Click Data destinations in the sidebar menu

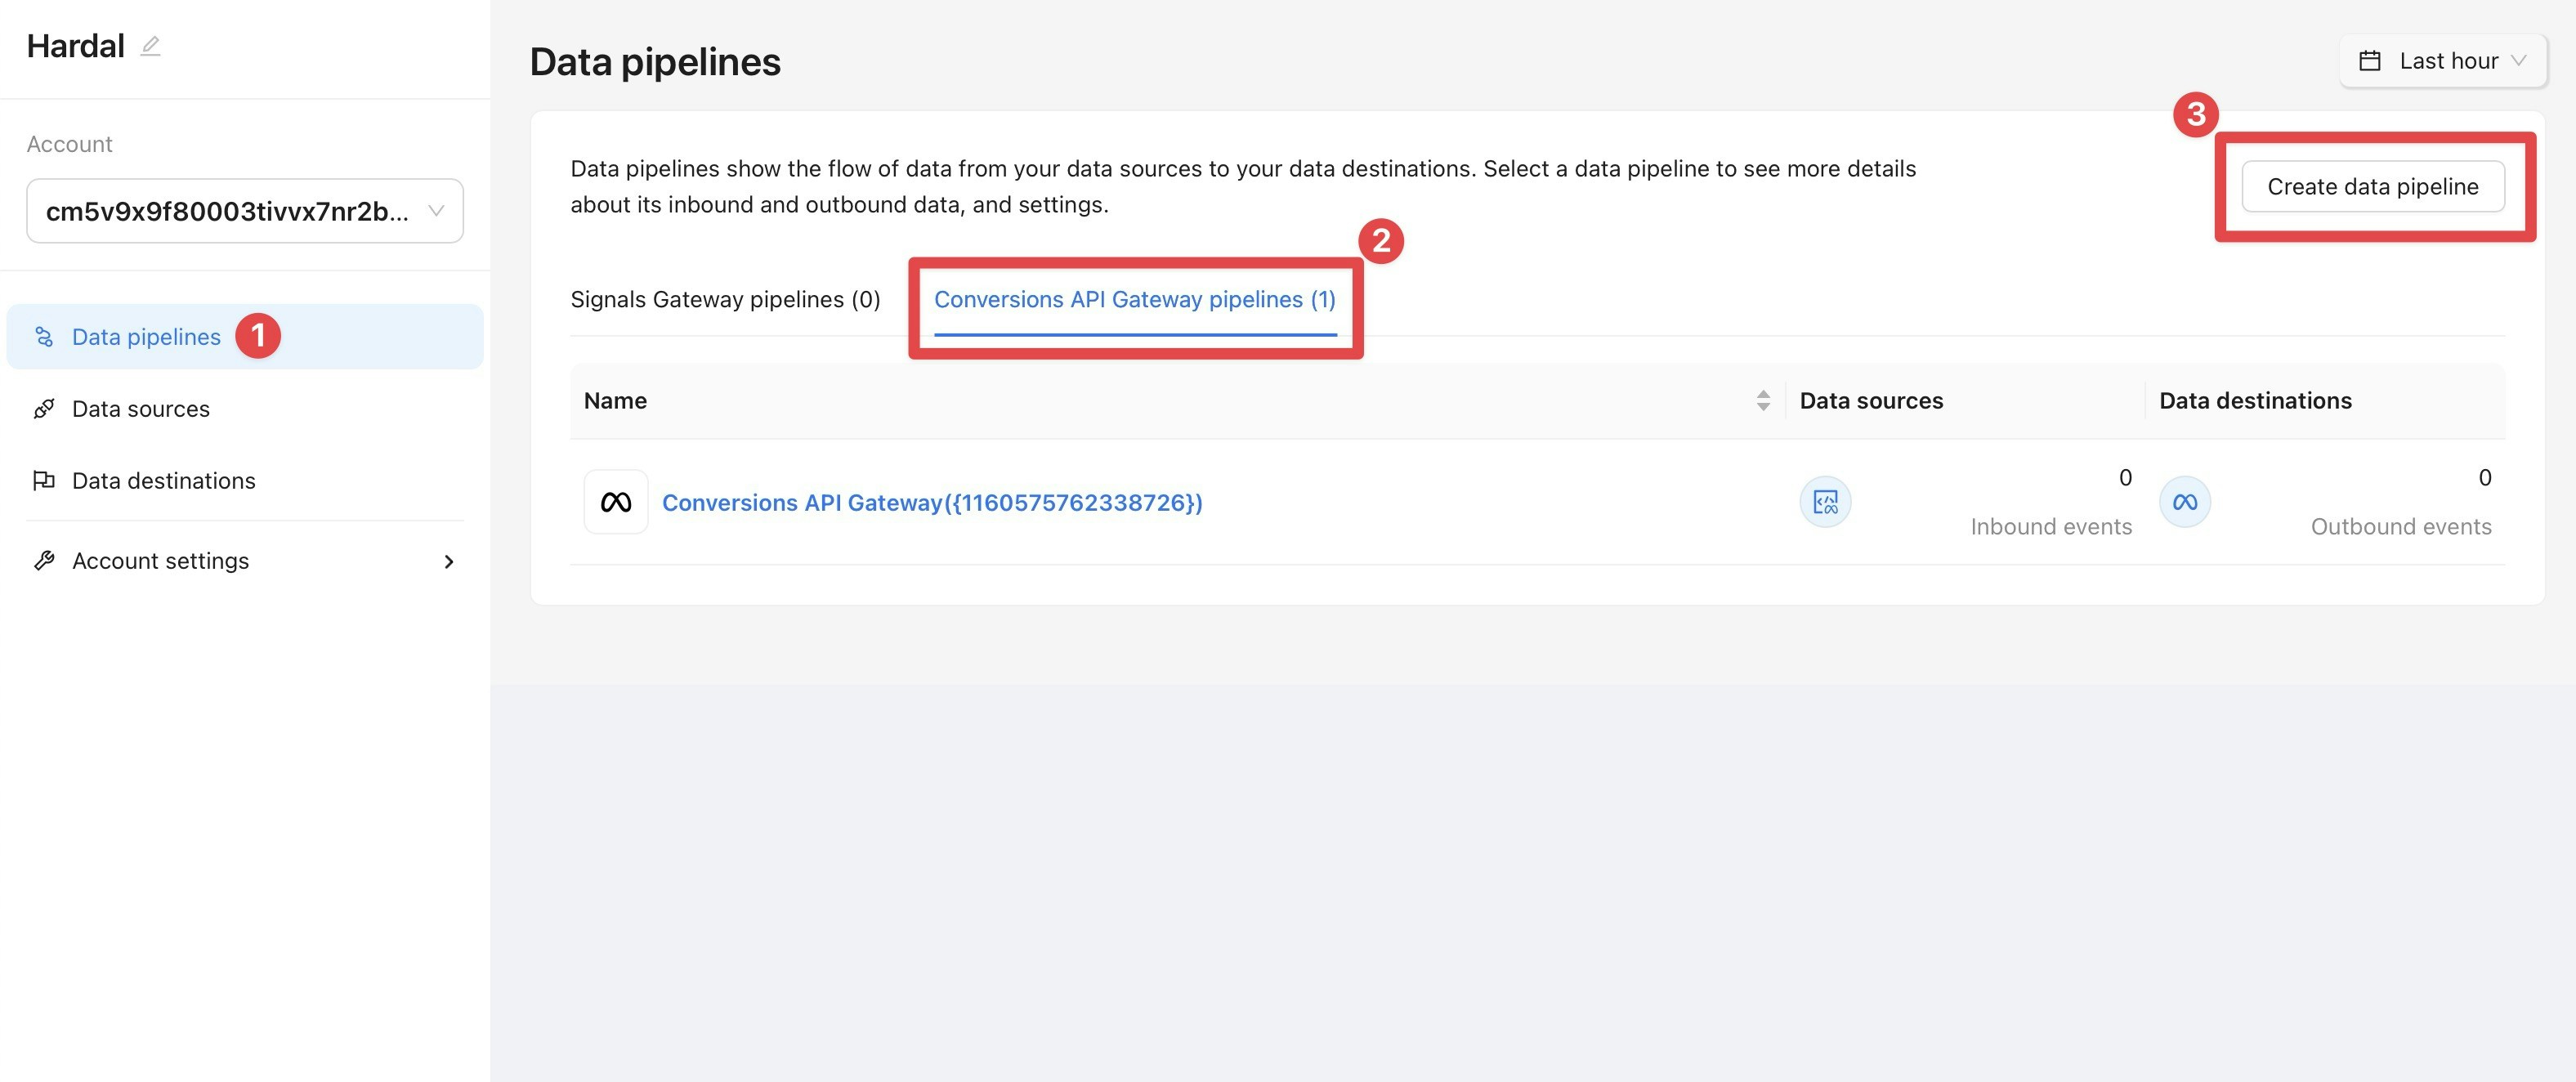[x=163, y=480]
